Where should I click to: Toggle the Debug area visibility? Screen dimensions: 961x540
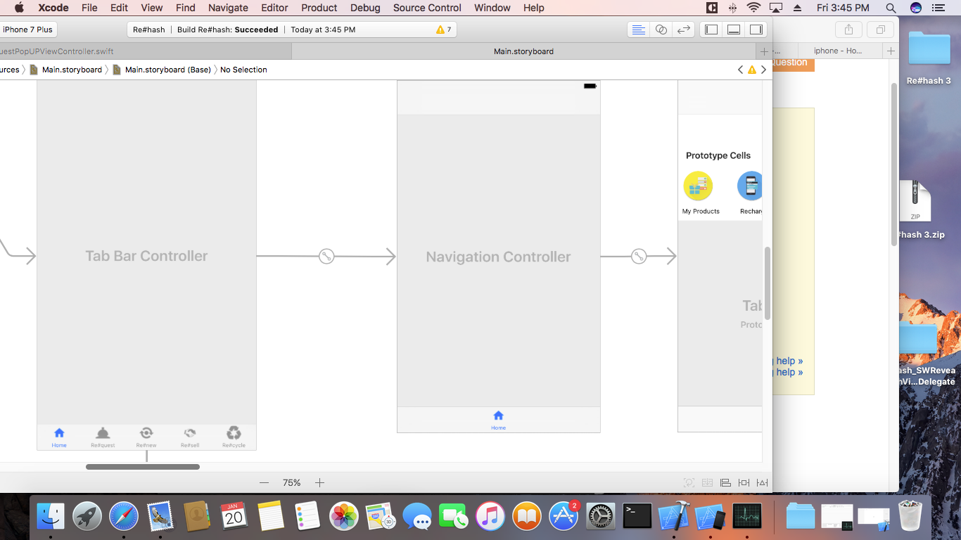[x=734, y=30]
